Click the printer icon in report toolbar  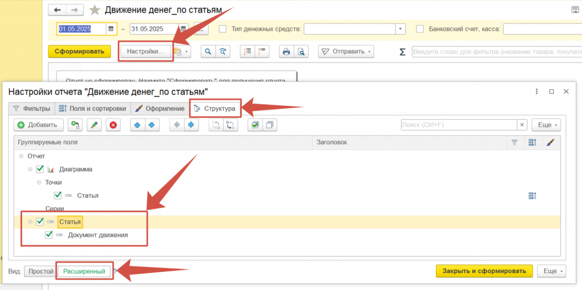click(x=286, y=52)
